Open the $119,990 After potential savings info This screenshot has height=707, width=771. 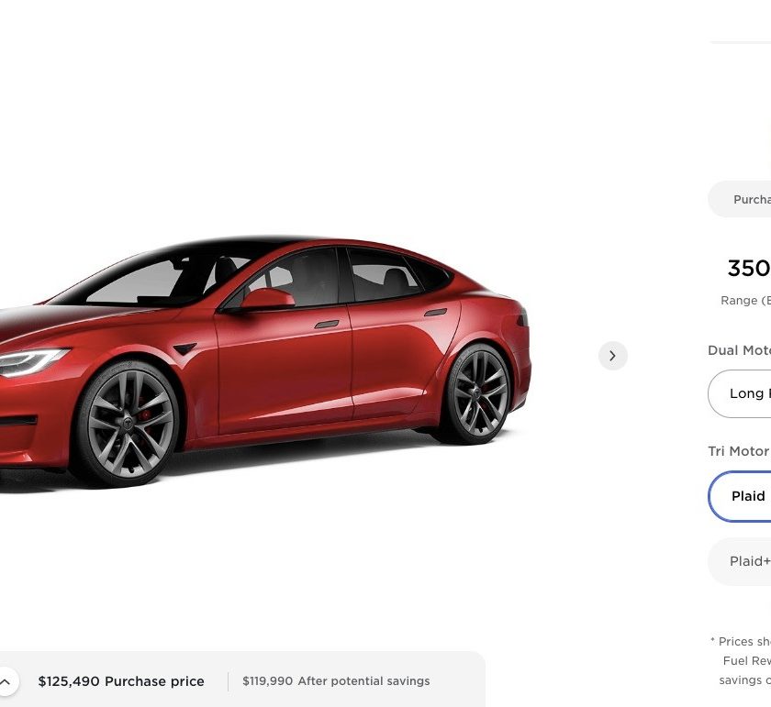336,681
